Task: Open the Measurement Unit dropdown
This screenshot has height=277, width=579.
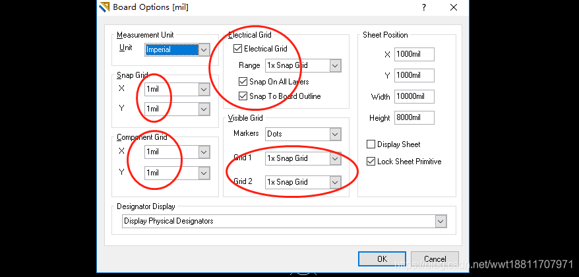Action: point(204,49)
